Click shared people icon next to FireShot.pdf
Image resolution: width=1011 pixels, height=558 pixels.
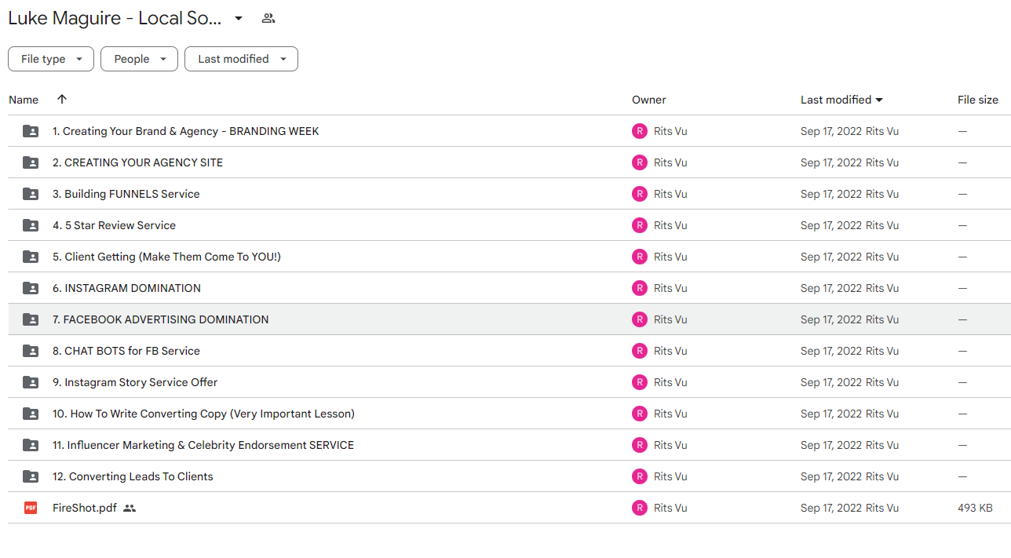(x=130, y=509)
